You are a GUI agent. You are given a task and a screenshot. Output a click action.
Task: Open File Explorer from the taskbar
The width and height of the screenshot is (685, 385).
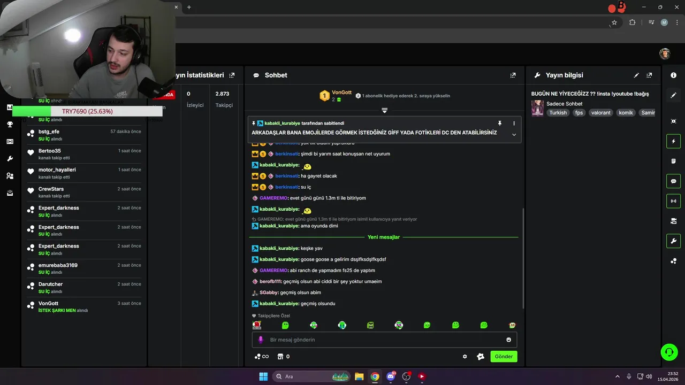point(359,376)
